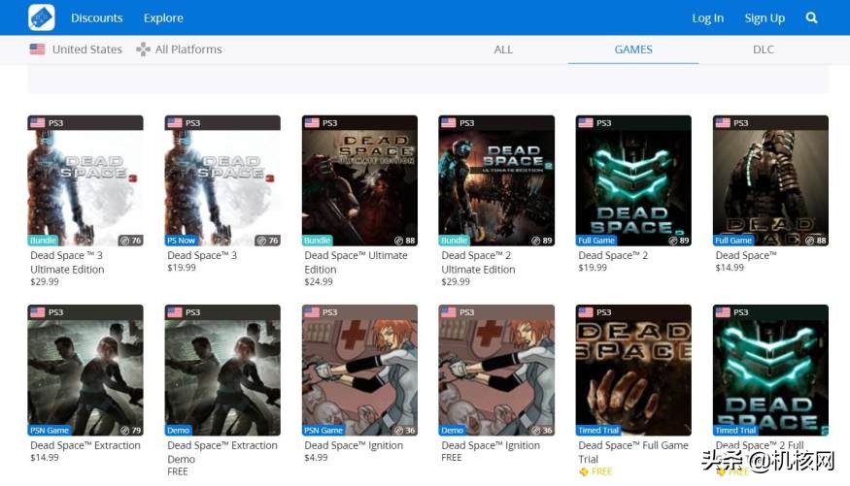Click the Log In link
850x486 pixels.
pos(707,17)
